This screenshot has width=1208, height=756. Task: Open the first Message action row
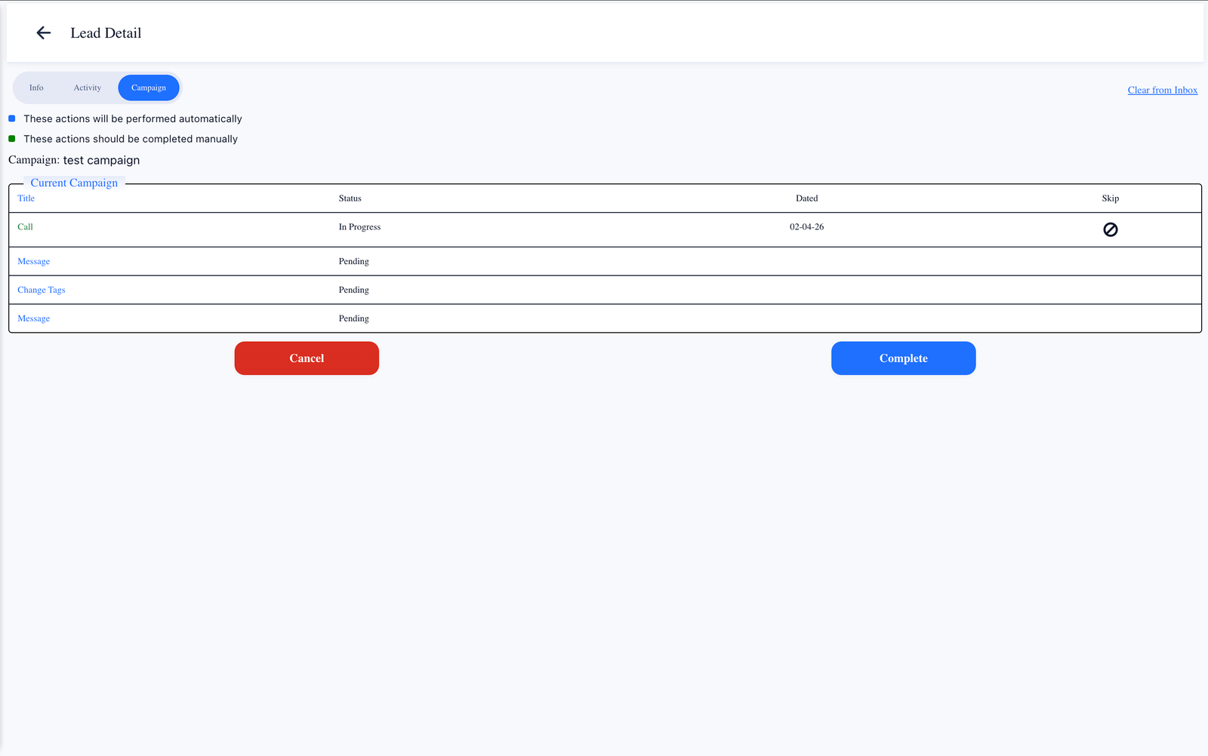pos(34,262)
